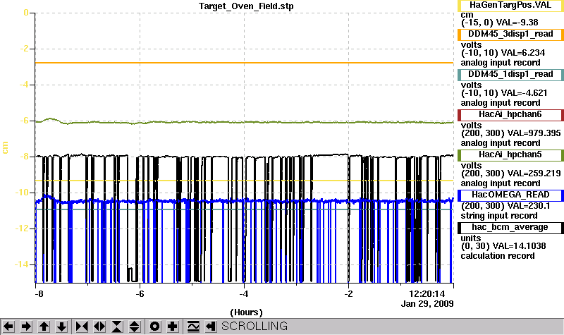
Task: Click the VAL=-9.38 readout text
Action: coord(517,23)
